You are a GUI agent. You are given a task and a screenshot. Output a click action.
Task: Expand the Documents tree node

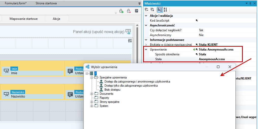point(92,94)
